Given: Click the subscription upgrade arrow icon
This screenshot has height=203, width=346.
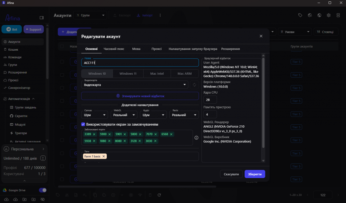Looking at the screenshot, I should coord(43,158).
